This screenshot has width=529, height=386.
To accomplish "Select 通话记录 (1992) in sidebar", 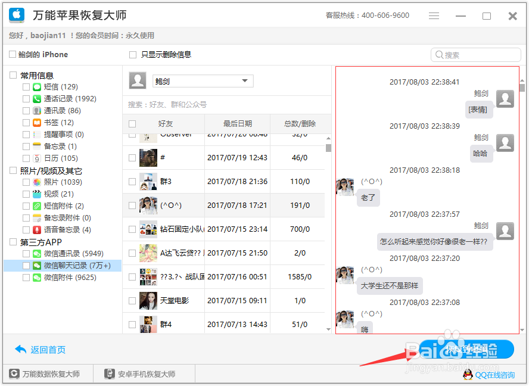I will [70, 99].
